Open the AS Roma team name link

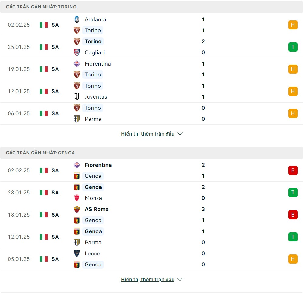pos(97,209)
